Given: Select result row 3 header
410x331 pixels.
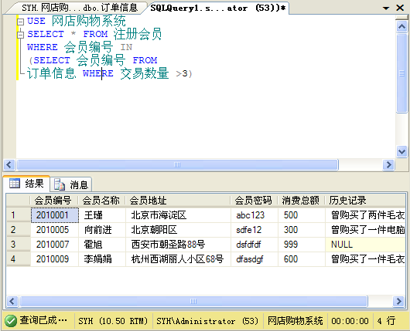Looking at the screenshot, I should pyautogui.click(x=19, y=245).
